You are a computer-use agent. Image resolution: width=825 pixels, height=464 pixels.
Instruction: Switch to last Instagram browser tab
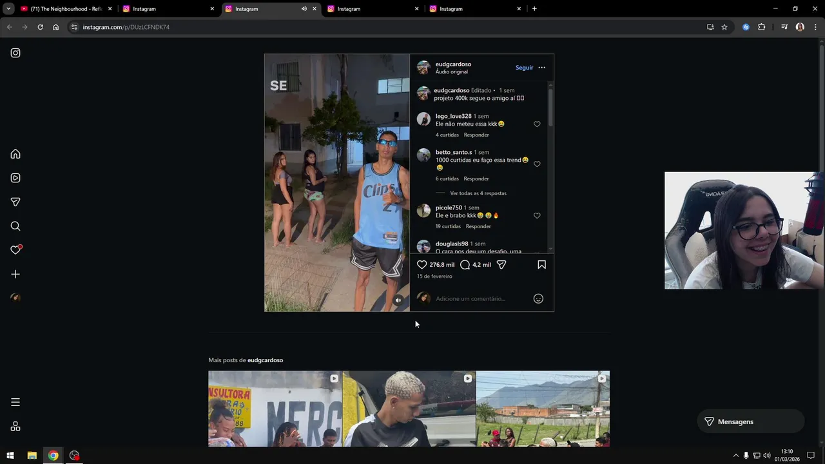pyautogui.click(x=475, y=9)
